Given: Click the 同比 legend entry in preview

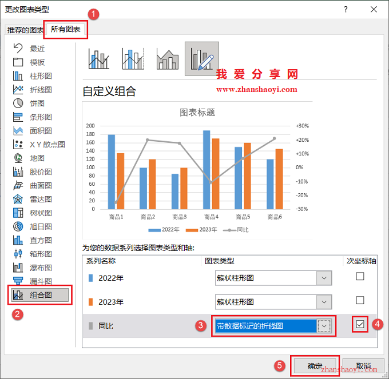Looking at the screenshot, I should coord(236,230).
